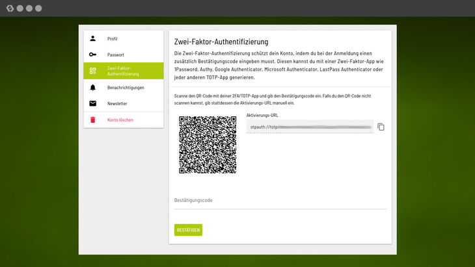Copy the Aktivierungs-URL with the copy icon
Image resolution: width=475 pixels, height=267 pixels.
click(x=381, y=127)
